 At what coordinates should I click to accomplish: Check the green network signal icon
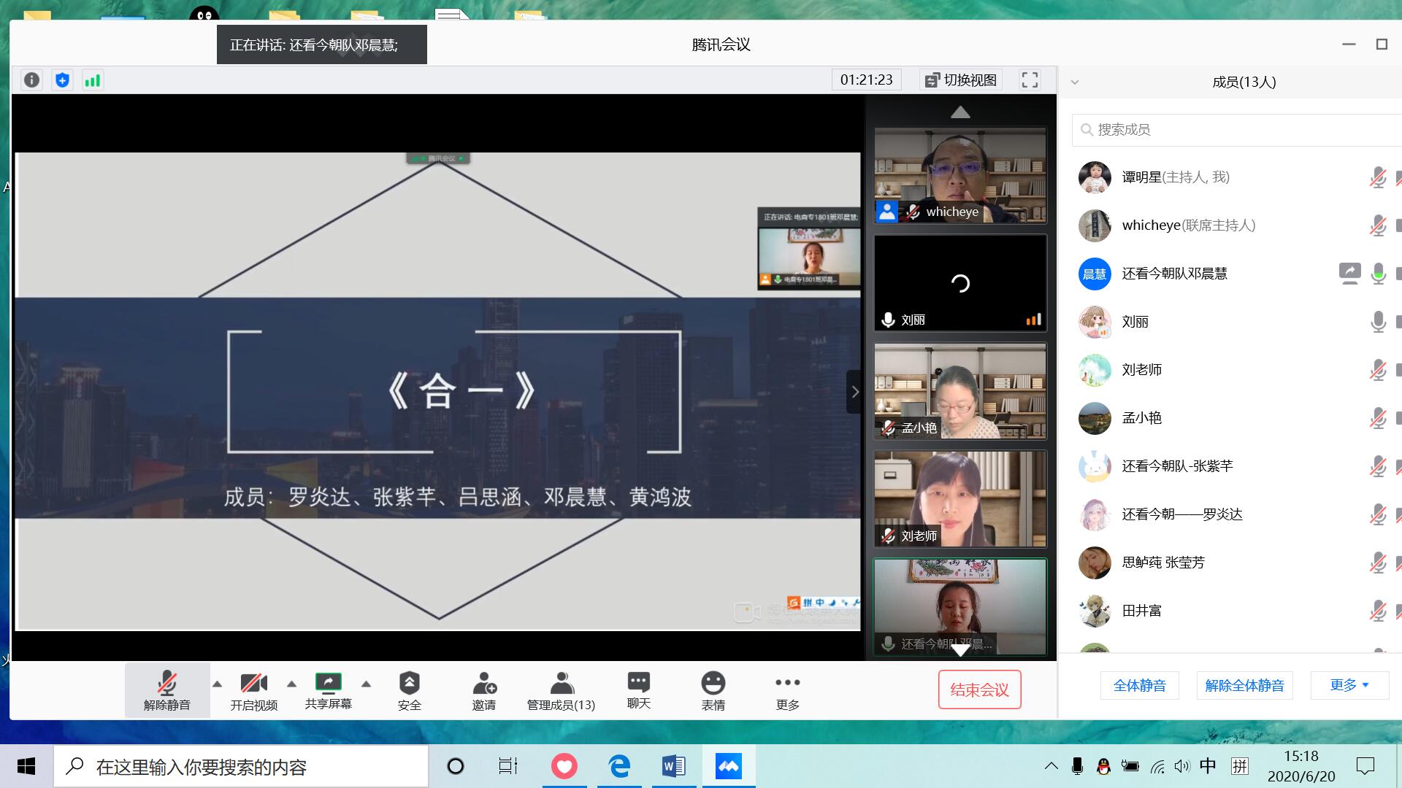pos(92,80)
